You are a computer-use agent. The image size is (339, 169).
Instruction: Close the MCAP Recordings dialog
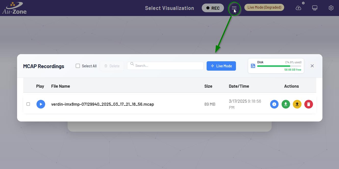pos(312,66)
